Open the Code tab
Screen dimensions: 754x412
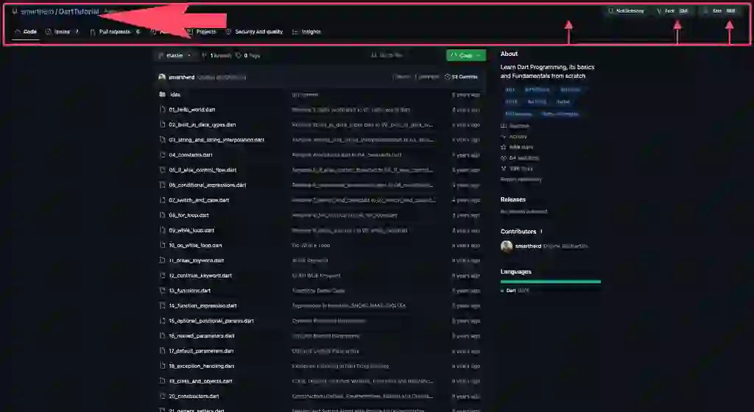[26, 32]
